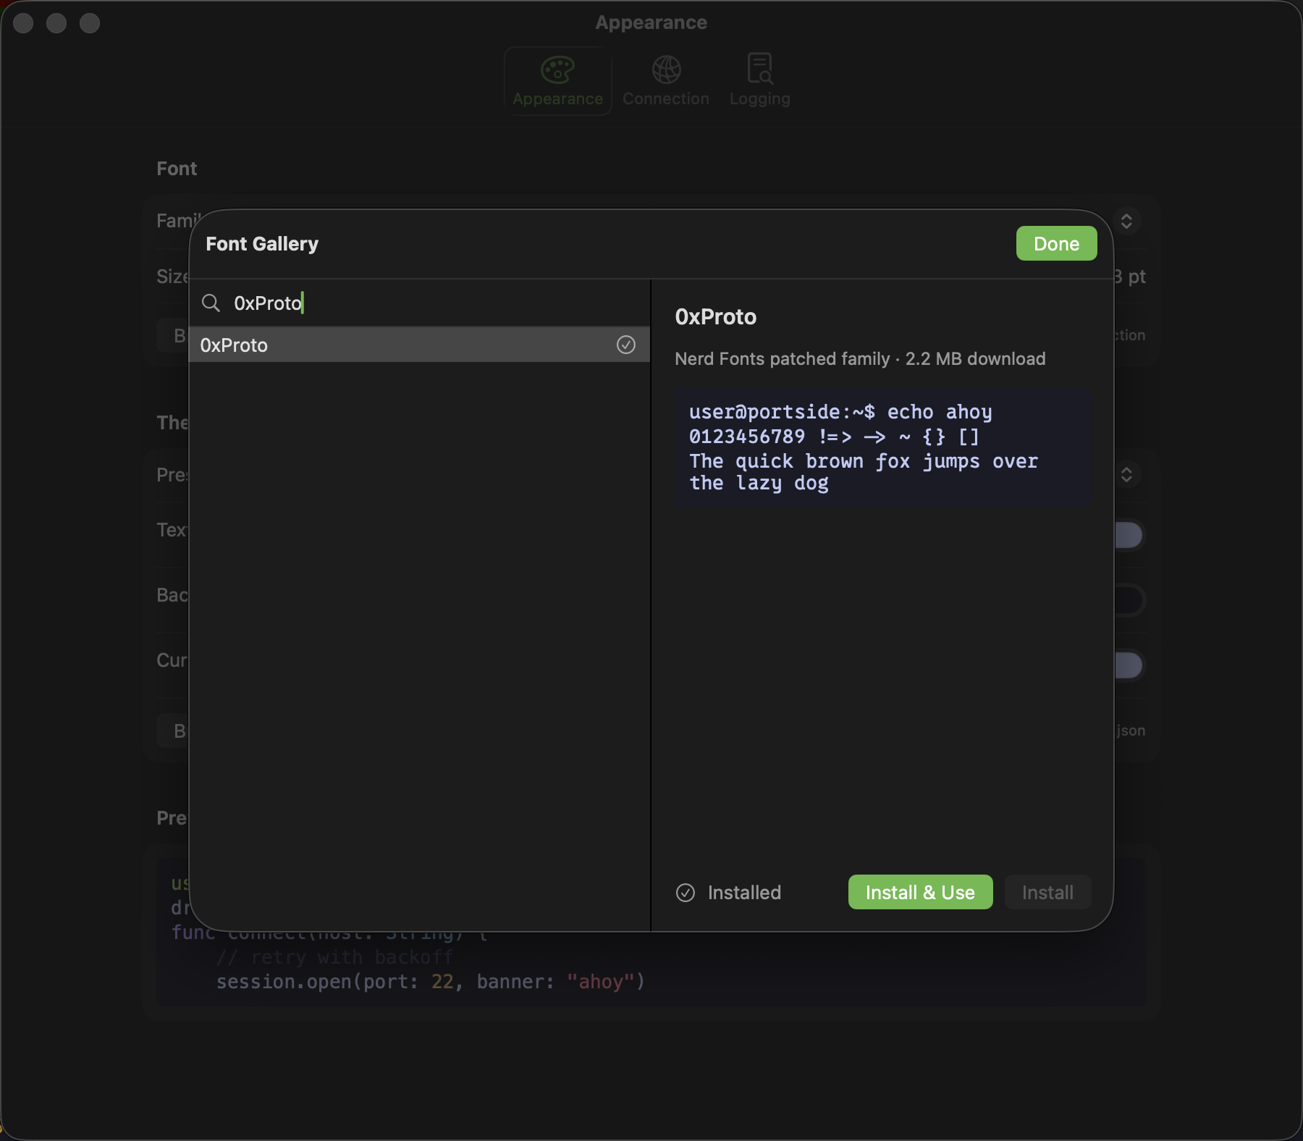
Task: Click the checkmark icon on the 0xProto row
Action: [626, 345]
